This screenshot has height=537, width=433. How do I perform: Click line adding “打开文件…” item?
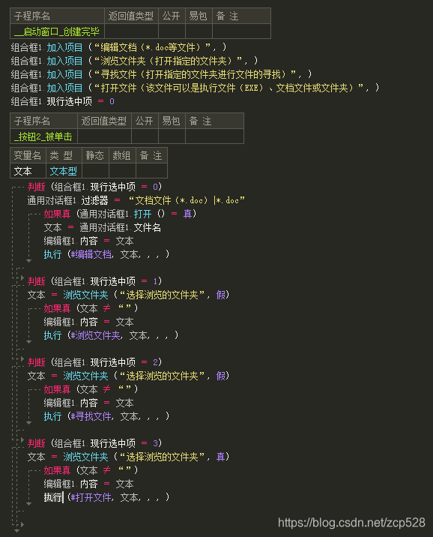point(195,88)
